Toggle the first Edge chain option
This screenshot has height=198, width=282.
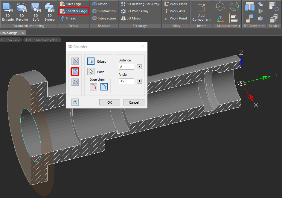94,87
